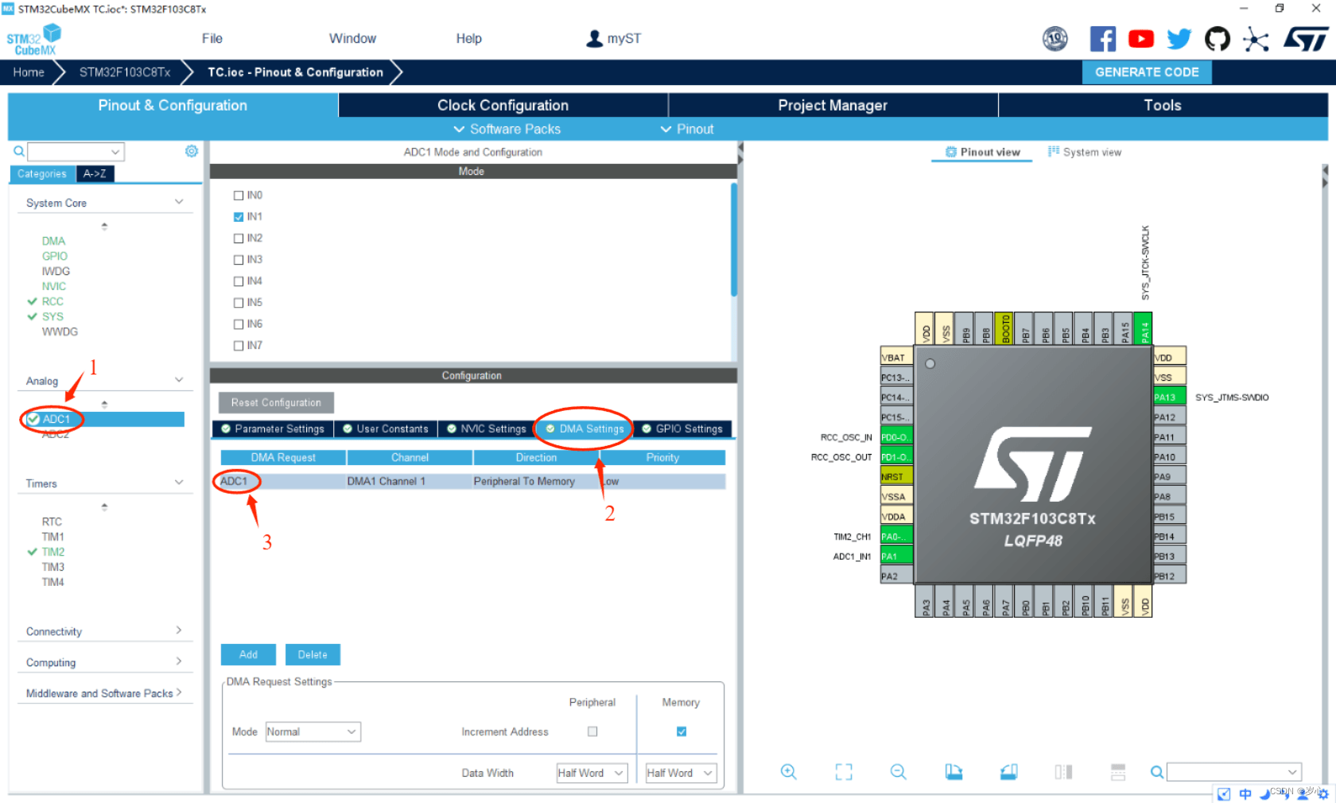Open the Facebook link icon
Viewport: 1336px width, 803px height.
(1102, 38)
